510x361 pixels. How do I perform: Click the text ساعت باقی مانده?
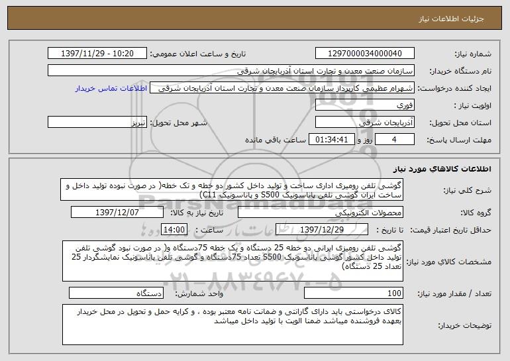coord(275,140)
